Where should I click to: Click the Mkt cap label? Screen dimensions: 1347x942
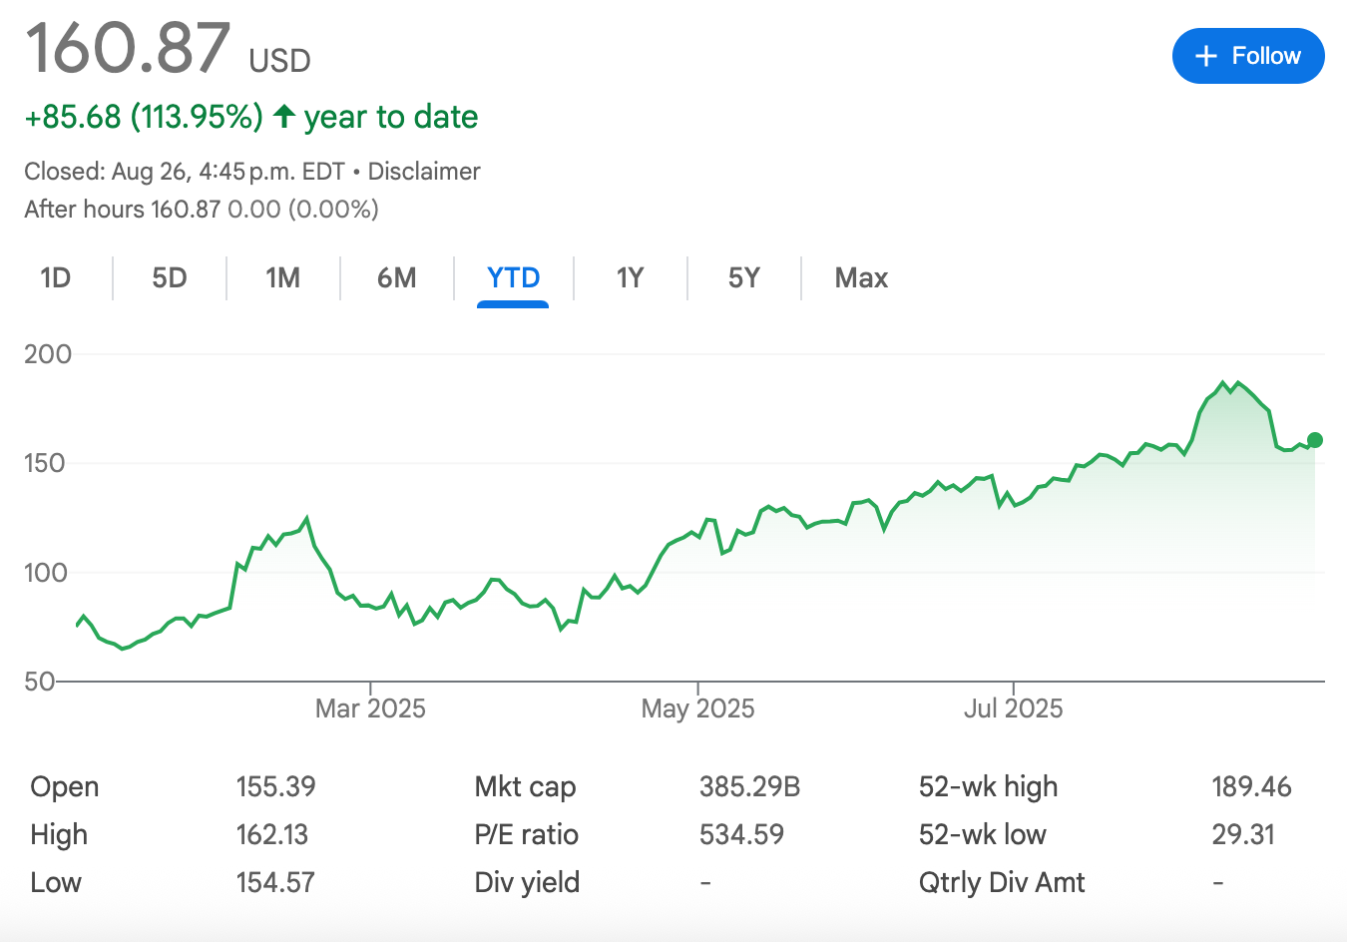[x=525, y=786]
